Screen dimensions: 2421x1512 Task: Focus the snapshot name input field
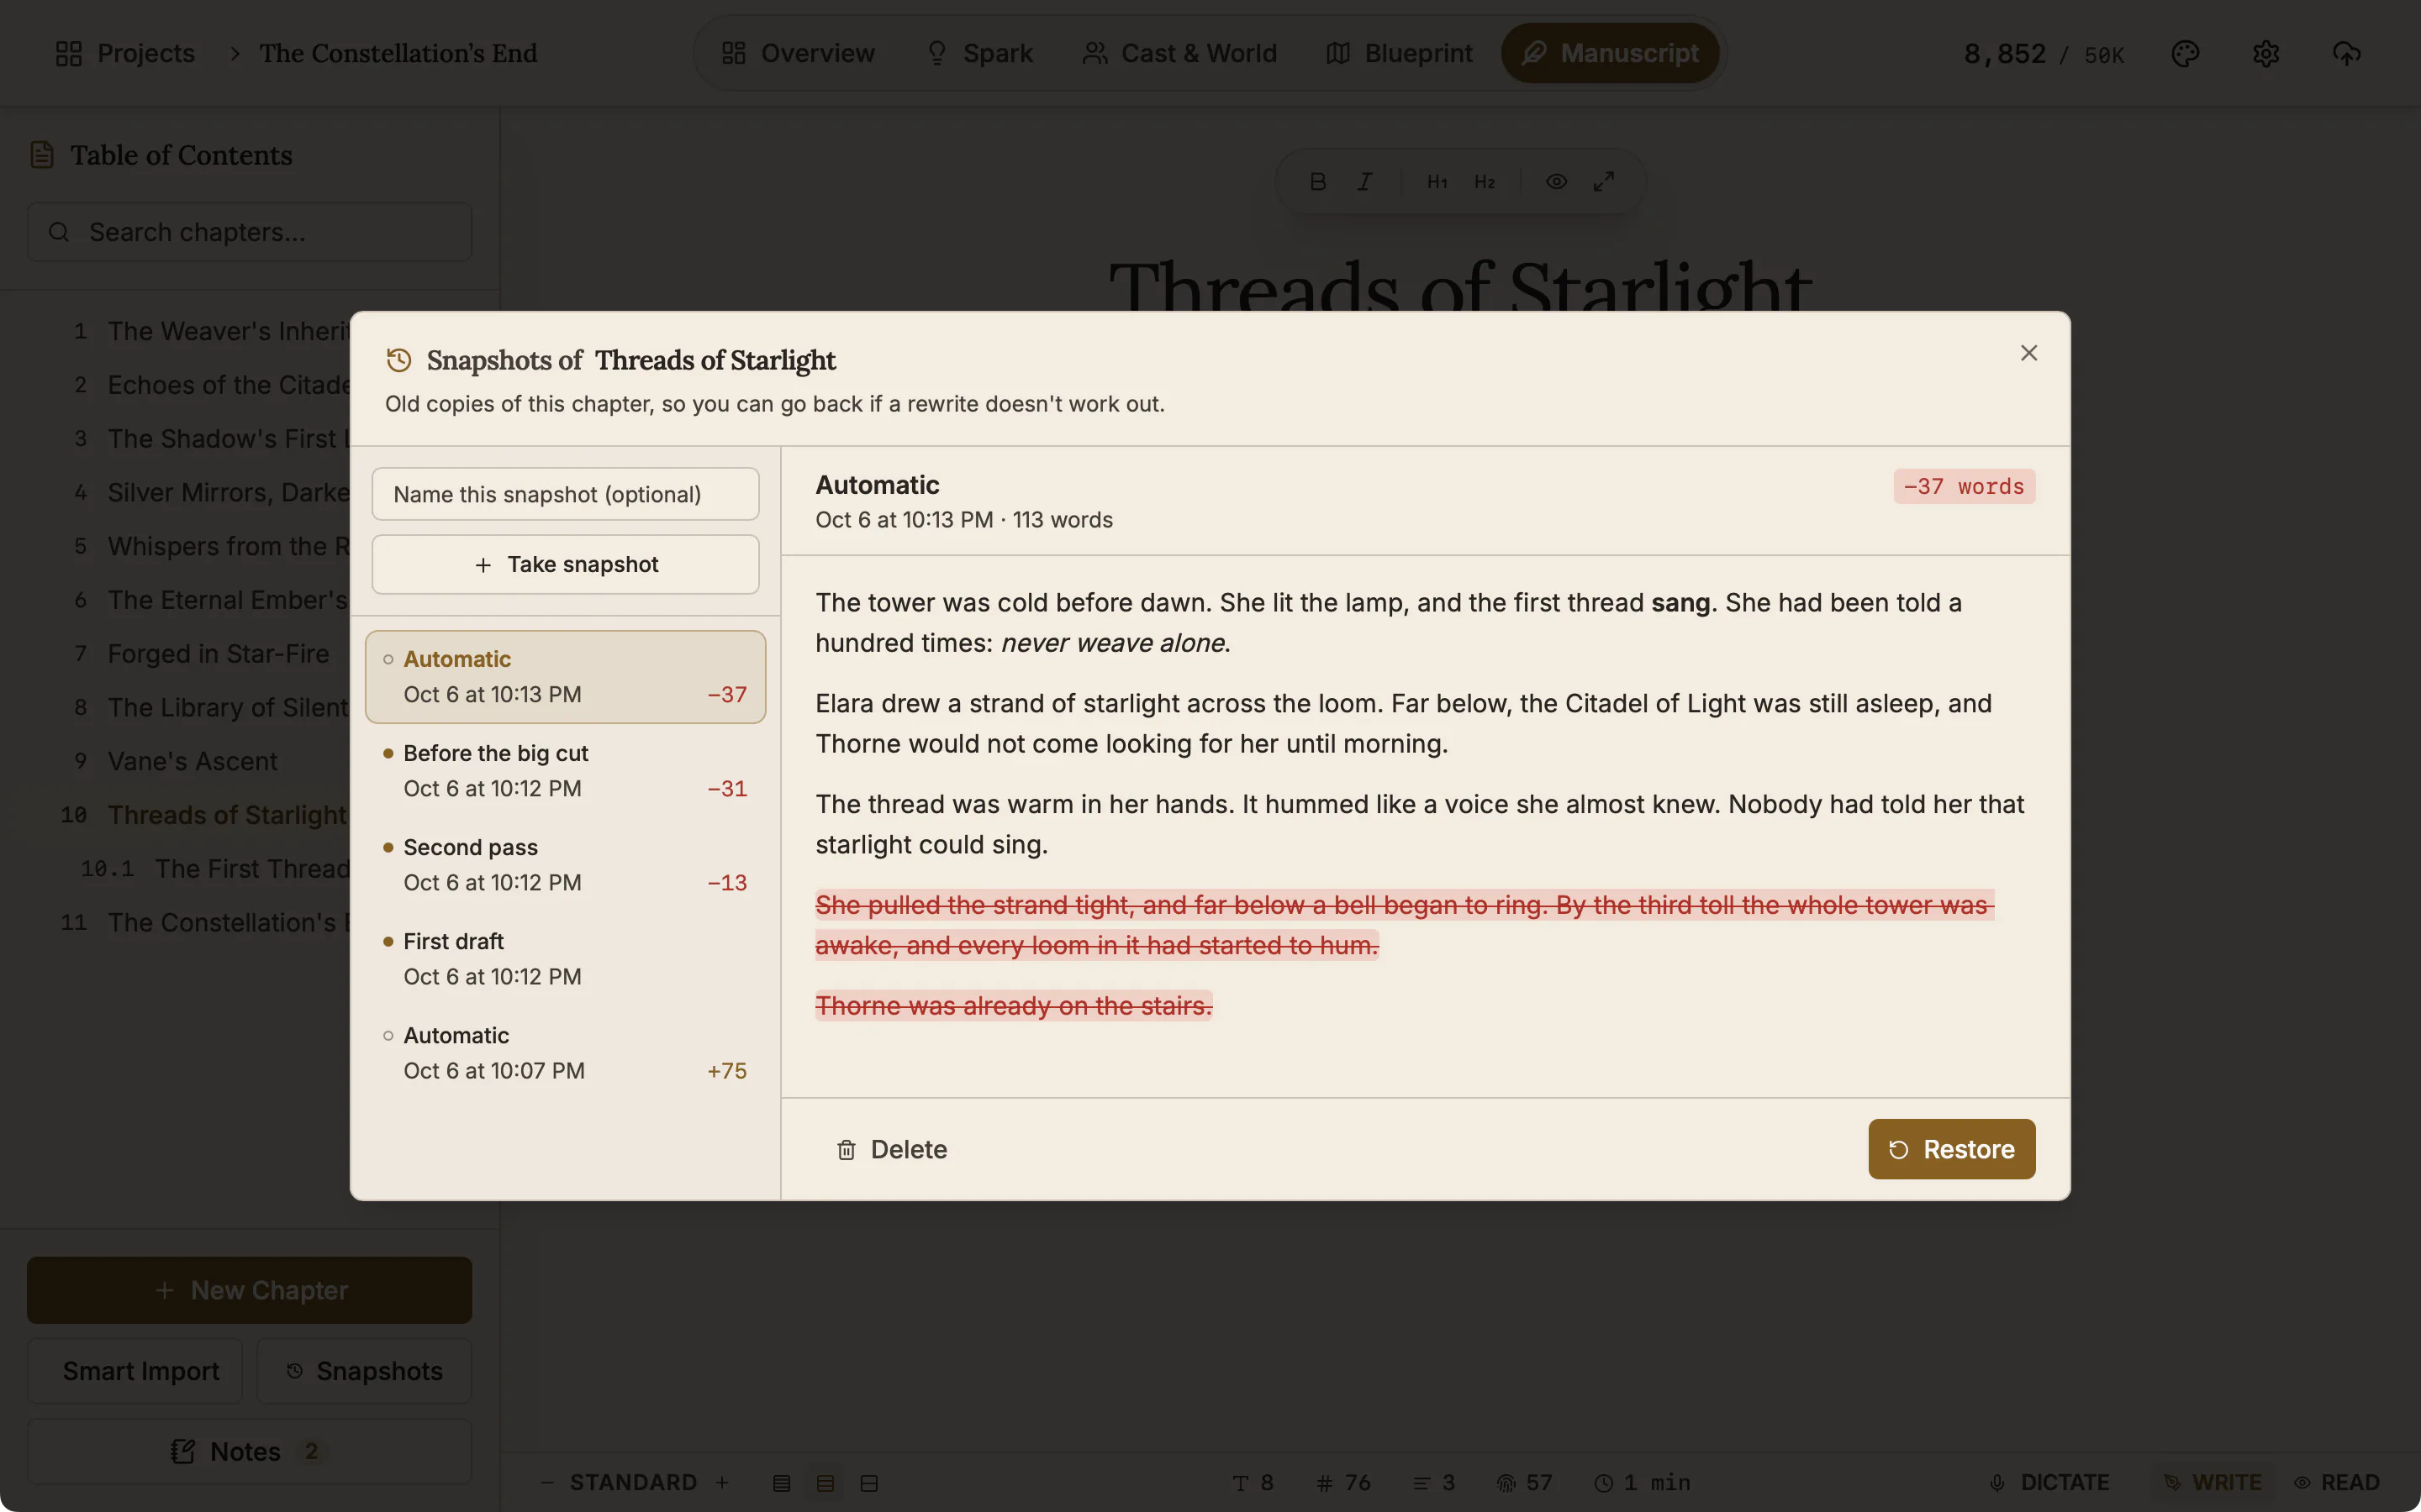(565, 494)
